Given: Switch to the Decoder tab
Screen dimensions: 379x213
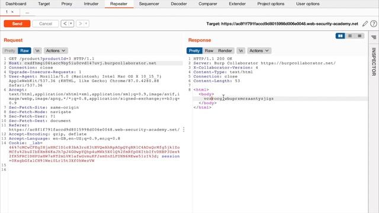Looking at the screenshot, I should [179, 4].
